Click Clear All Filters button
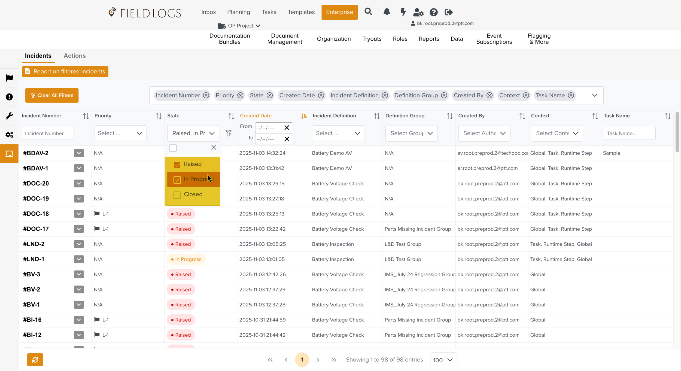The height and width of the screenshot is (371, 681). pos(52,95)
